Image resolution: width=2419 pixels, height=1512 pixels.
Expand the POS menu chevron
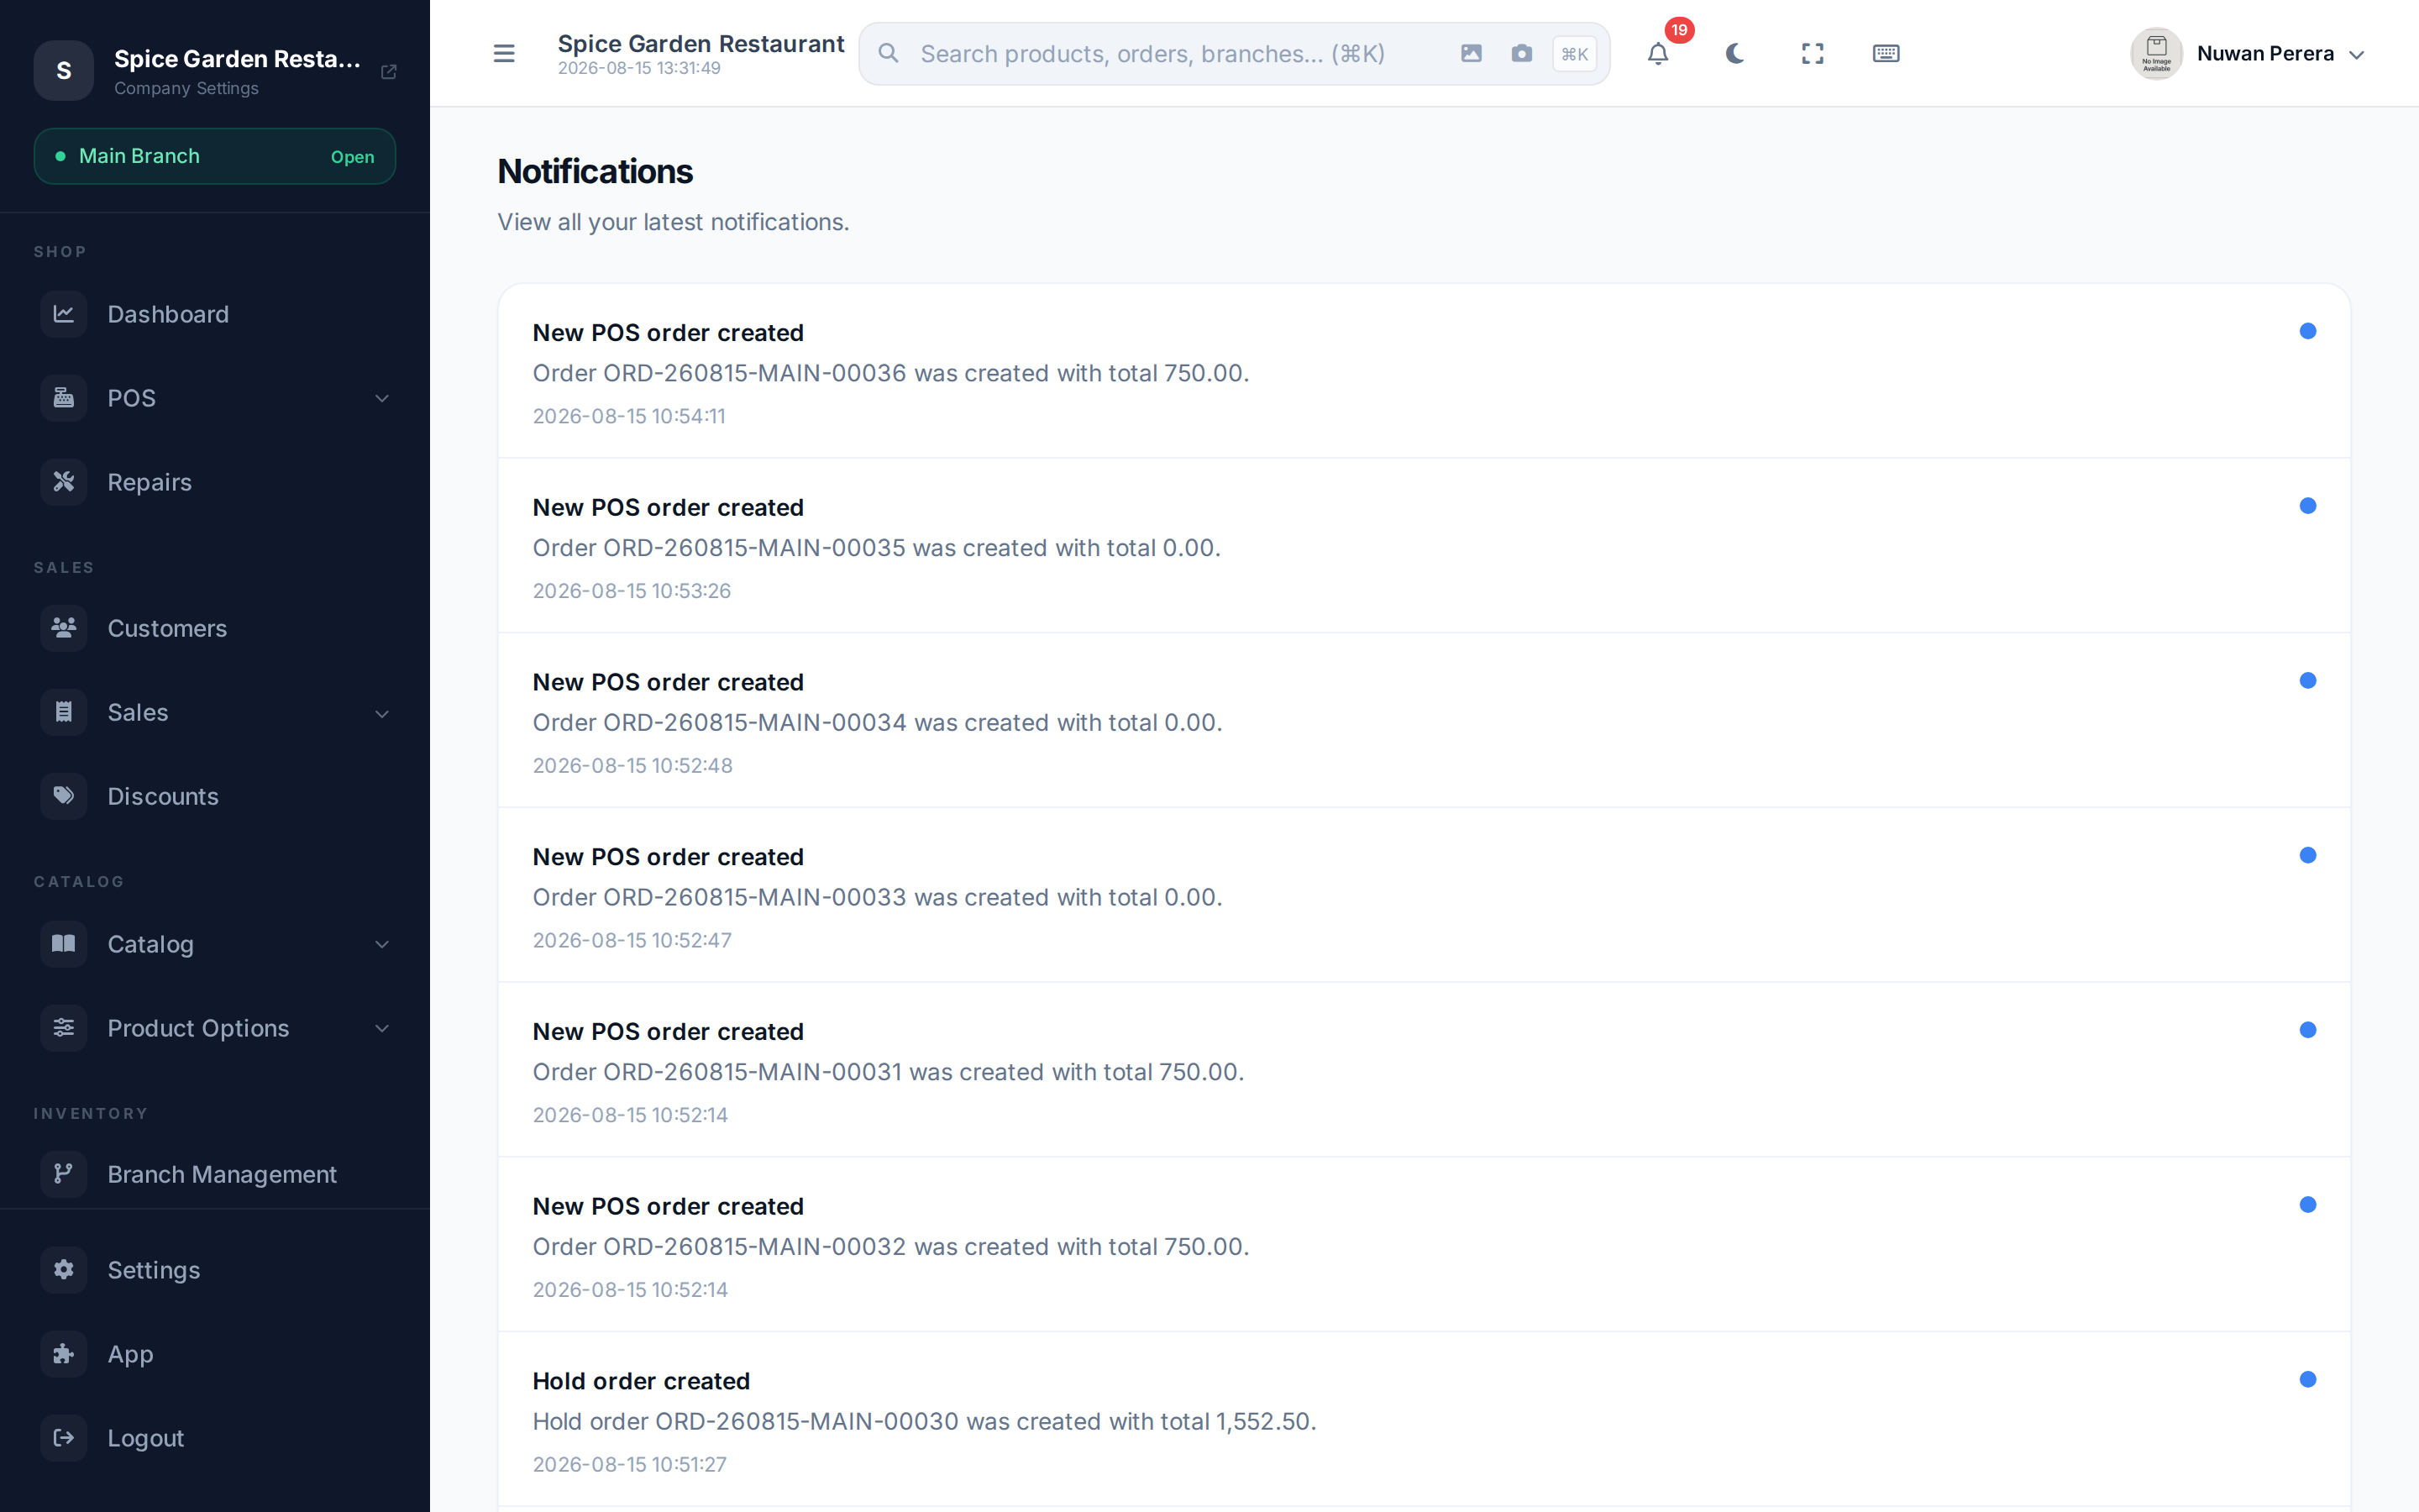coord(382,398)
